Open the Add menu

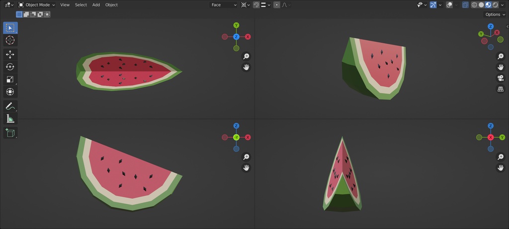[x=96, y=5]
